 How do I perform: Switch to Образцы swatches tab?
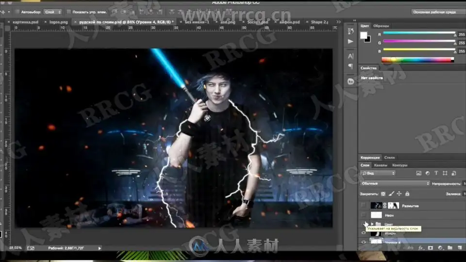point(381,26)
